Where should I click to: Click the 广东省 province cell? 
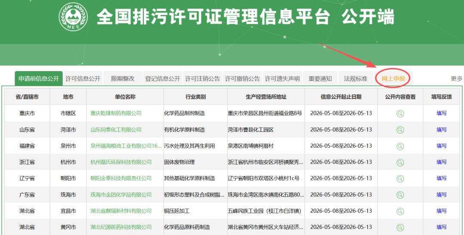click(27, 195)
